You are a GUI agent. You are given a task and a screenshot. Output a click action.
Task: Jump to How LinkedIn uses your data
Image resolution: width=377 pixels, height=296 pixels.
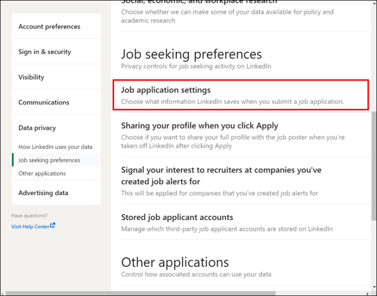click(x=55, y=147)
